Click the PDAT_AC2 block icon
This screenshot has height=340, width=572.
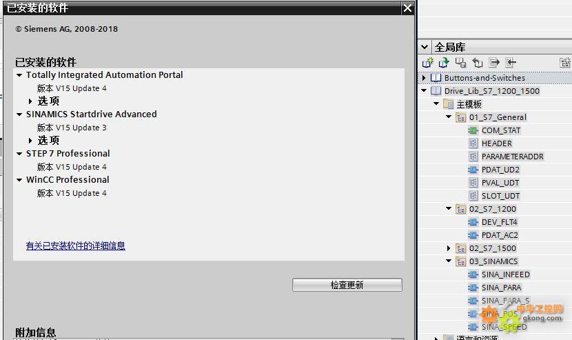(x=473, y=235)
